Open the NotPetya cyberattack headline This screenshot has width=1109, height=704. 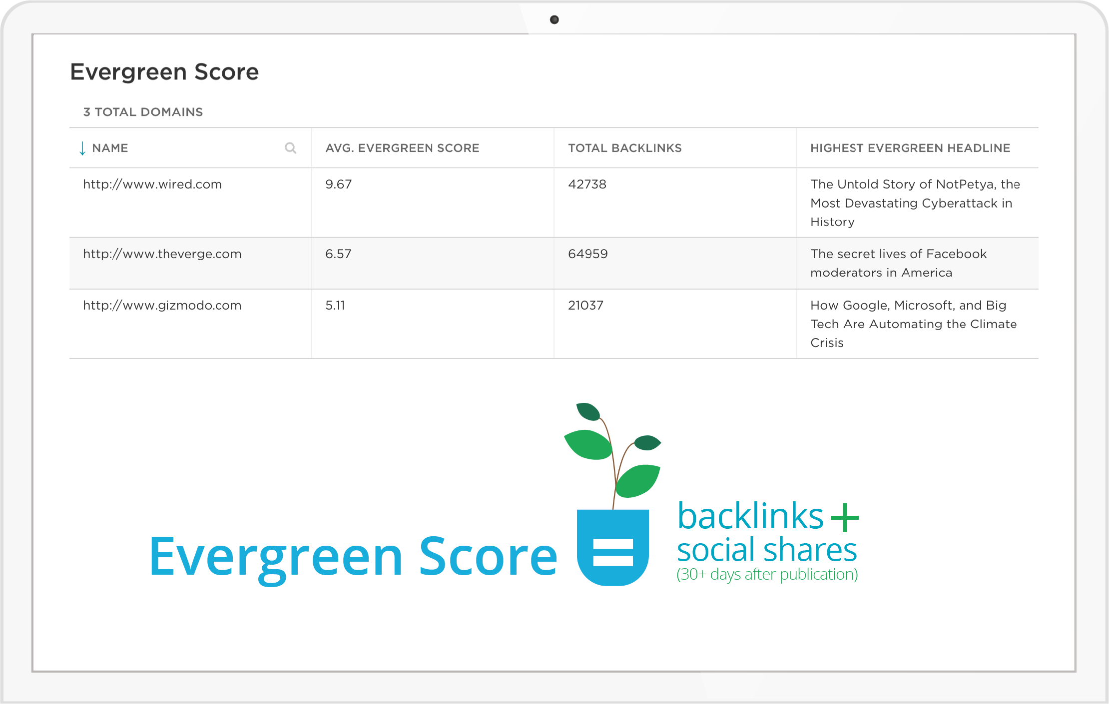[x=915, y=203]
